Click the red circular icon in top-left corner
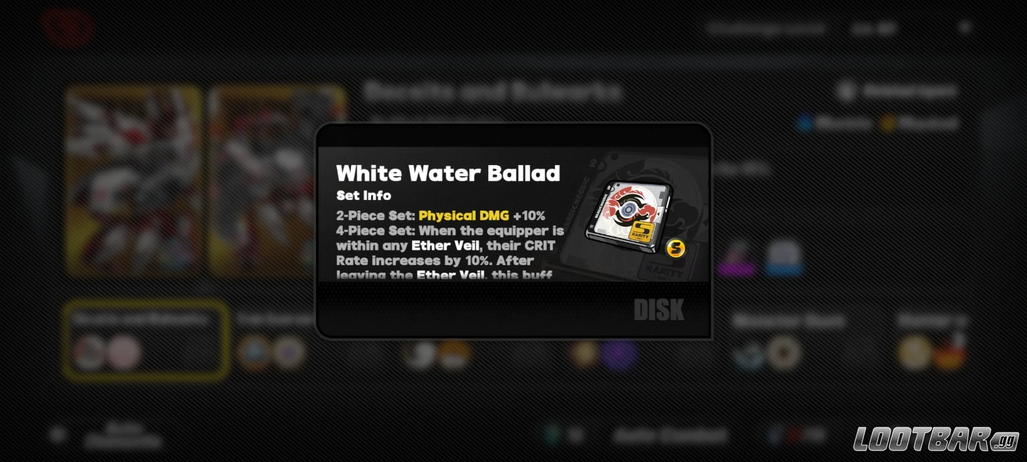This screenshot has height=462, width=1027. pos(68,27)
